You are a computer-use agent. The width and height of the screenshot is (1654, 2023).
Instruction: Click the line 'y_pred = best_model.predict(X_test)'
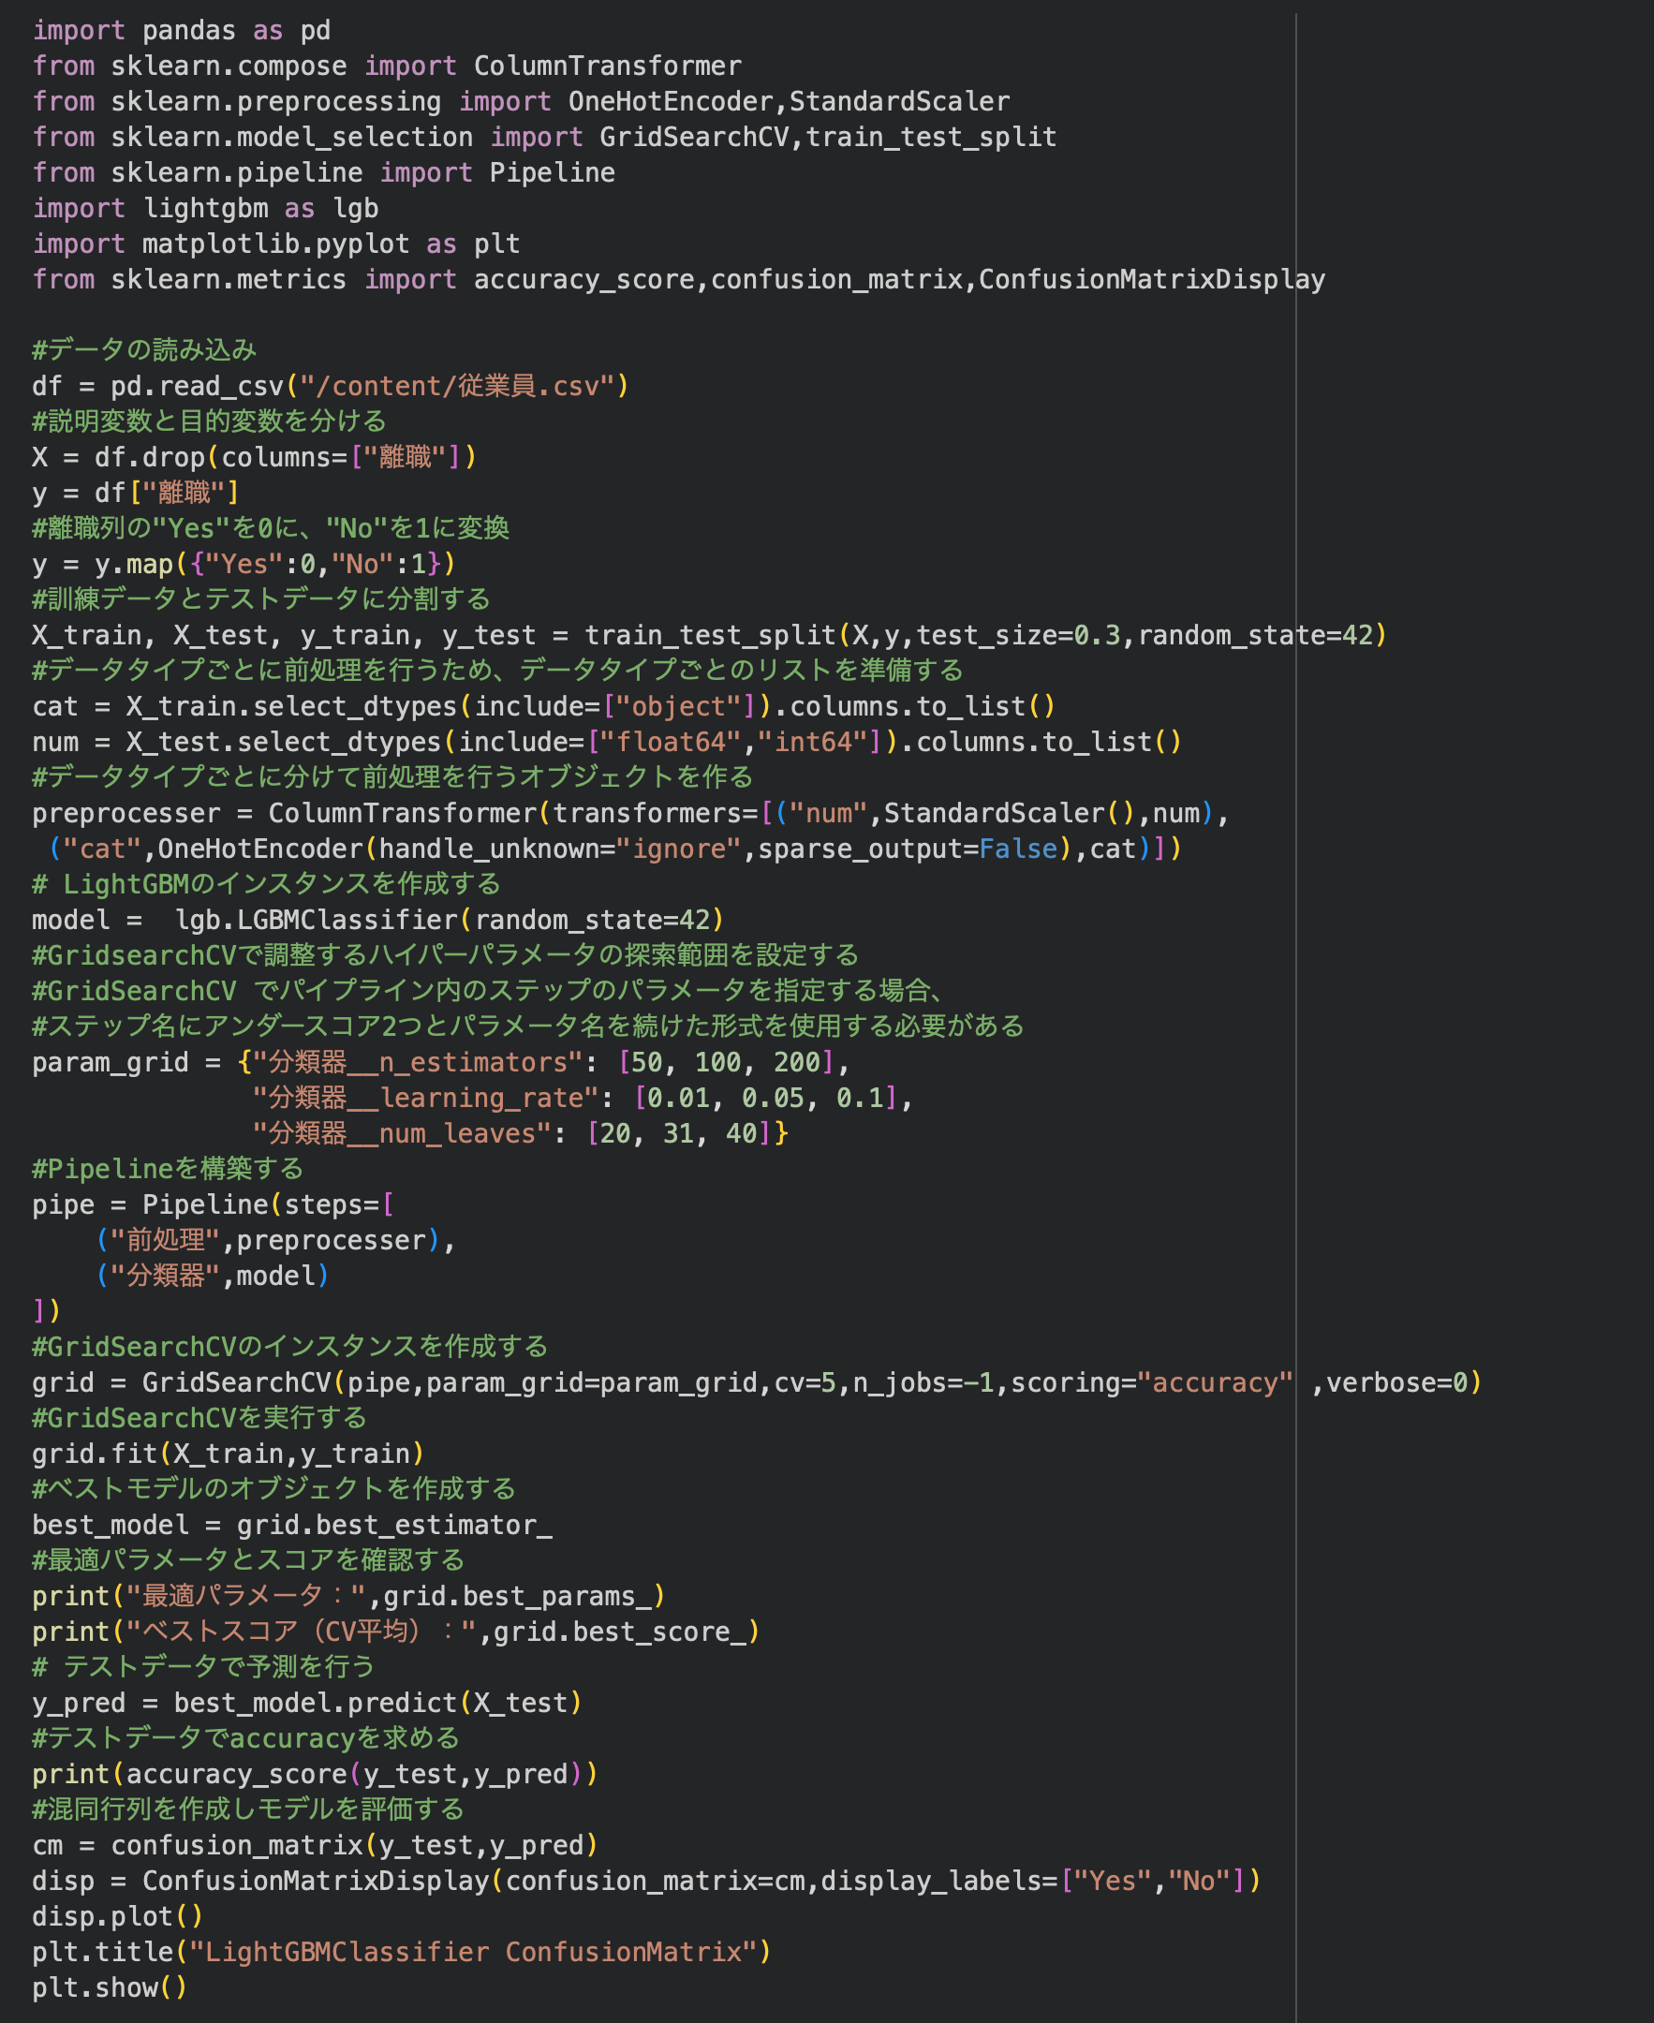[x=307, y=1703]
